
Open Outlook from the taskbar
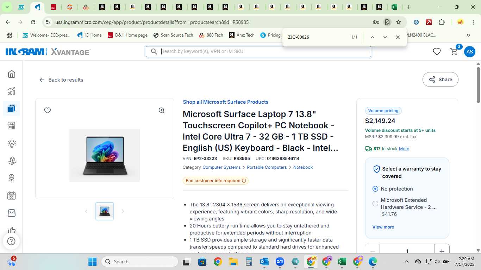[x=264, y=262]
